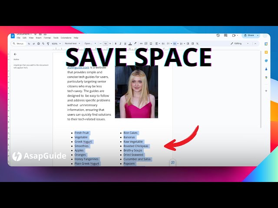Viewport: 278px width, 208px height.
Task: Open the zoom level dropdown at 100%
Action: pyautogui.click(x=56, y=43)
